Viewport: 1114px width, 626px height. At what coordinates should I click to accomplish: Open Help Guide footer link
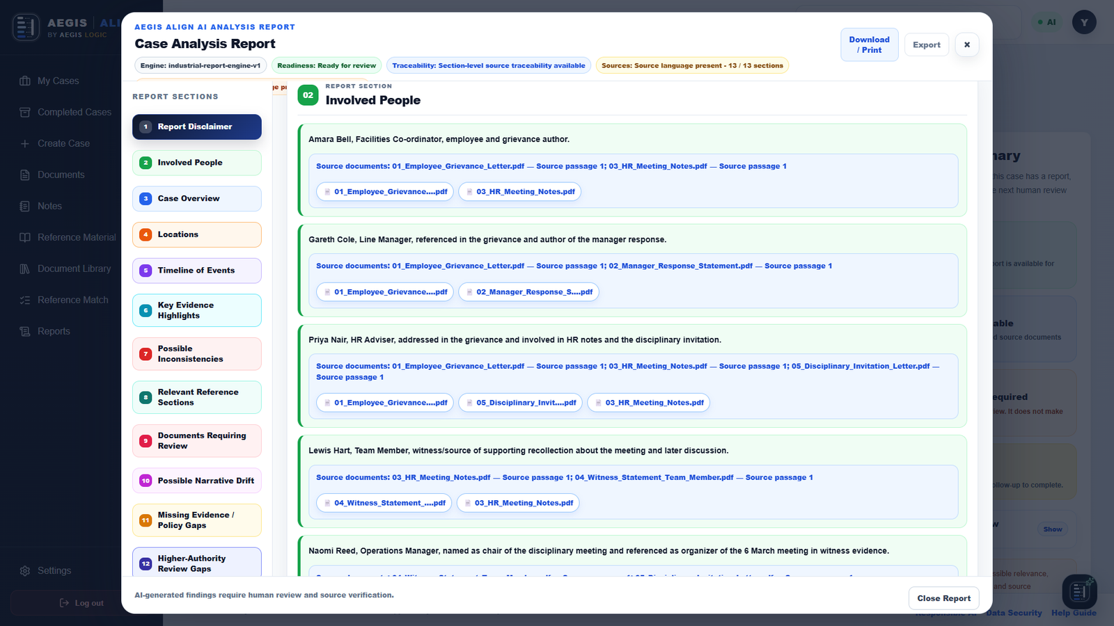pyautogui.click(x=1074, y=613)
